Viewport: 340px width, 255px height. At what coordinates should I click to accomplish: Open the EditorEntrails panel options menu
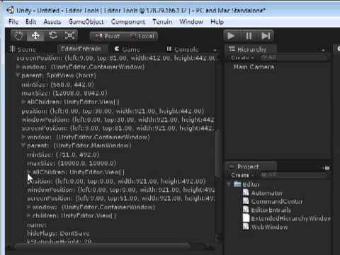coord(215,50)
